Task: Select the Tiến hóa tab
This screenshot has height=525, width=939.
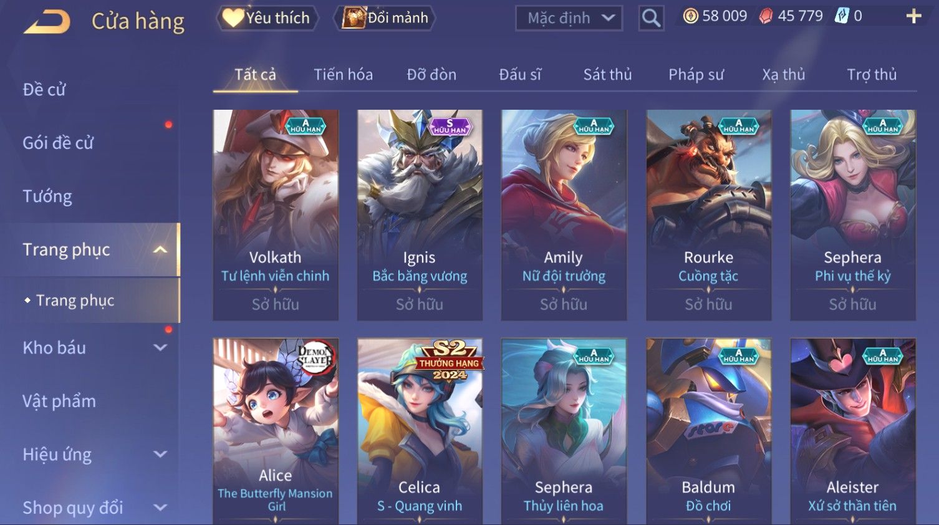Action: (343, 75)
